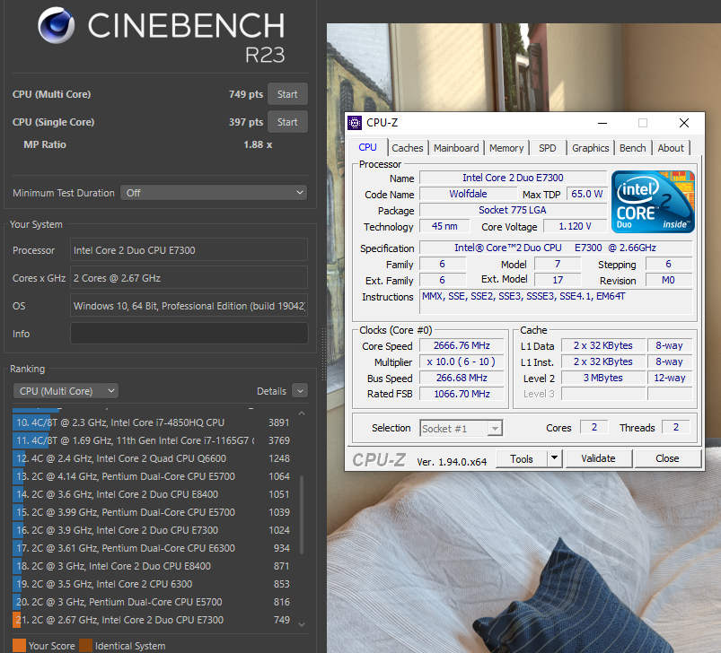Select ranking row 10 Core i7-4850HQ
Screen dimensions: 721x653
(154, 422)
